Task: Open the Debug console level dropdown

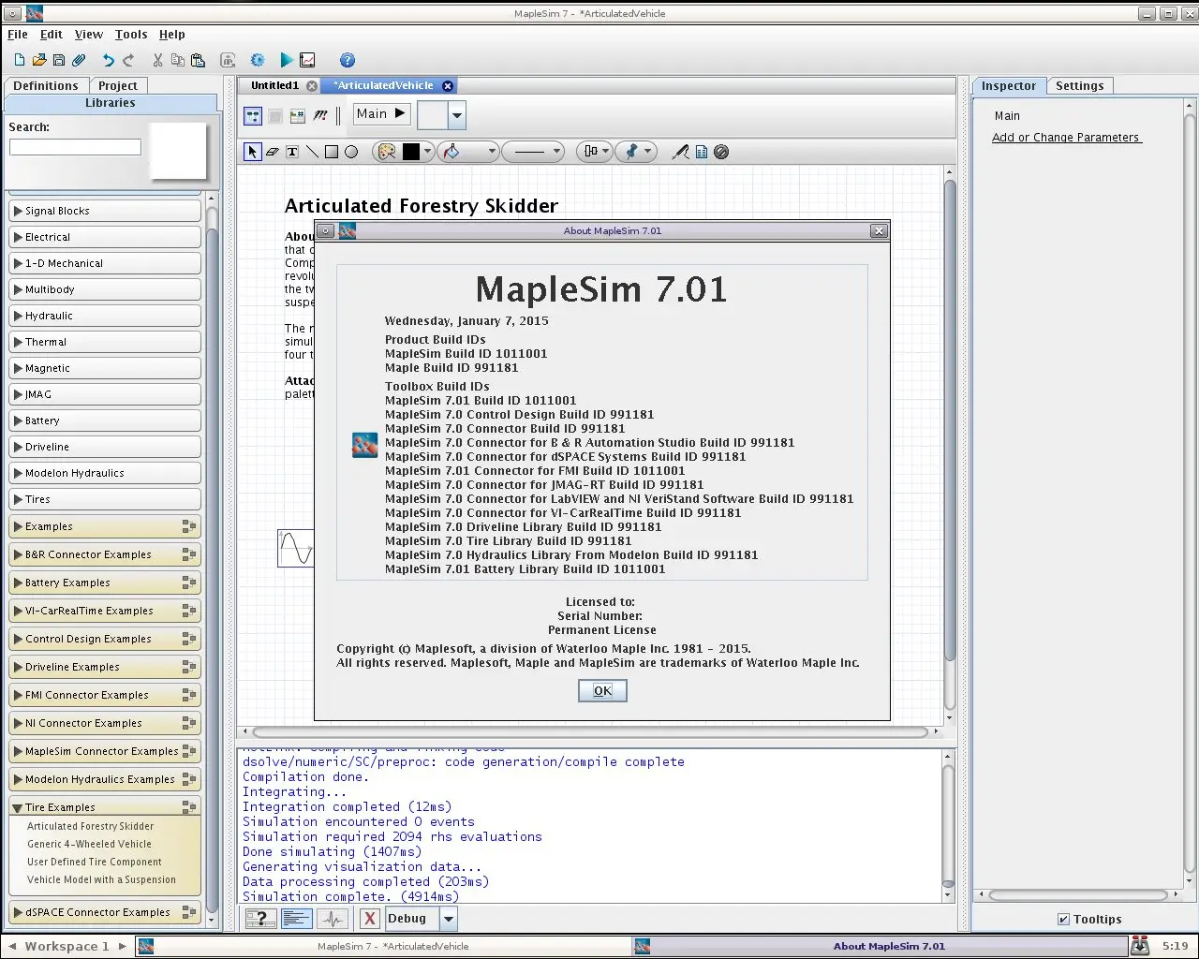Action: 449,919
